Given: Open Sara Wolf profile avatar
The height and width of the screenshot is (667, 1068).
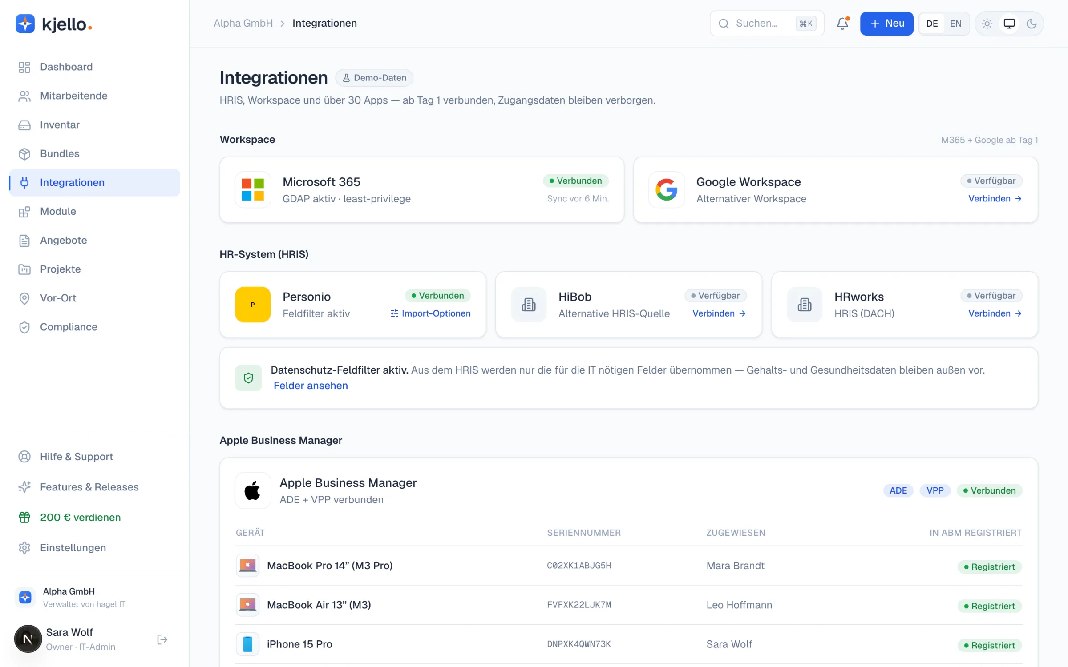Looking at the screenshot, I should pos(28,639).
